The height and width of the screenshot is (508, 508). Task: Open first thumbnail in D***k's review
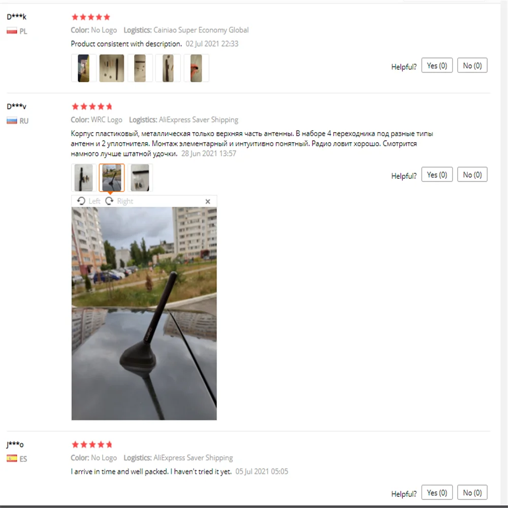tap(84, 68)
